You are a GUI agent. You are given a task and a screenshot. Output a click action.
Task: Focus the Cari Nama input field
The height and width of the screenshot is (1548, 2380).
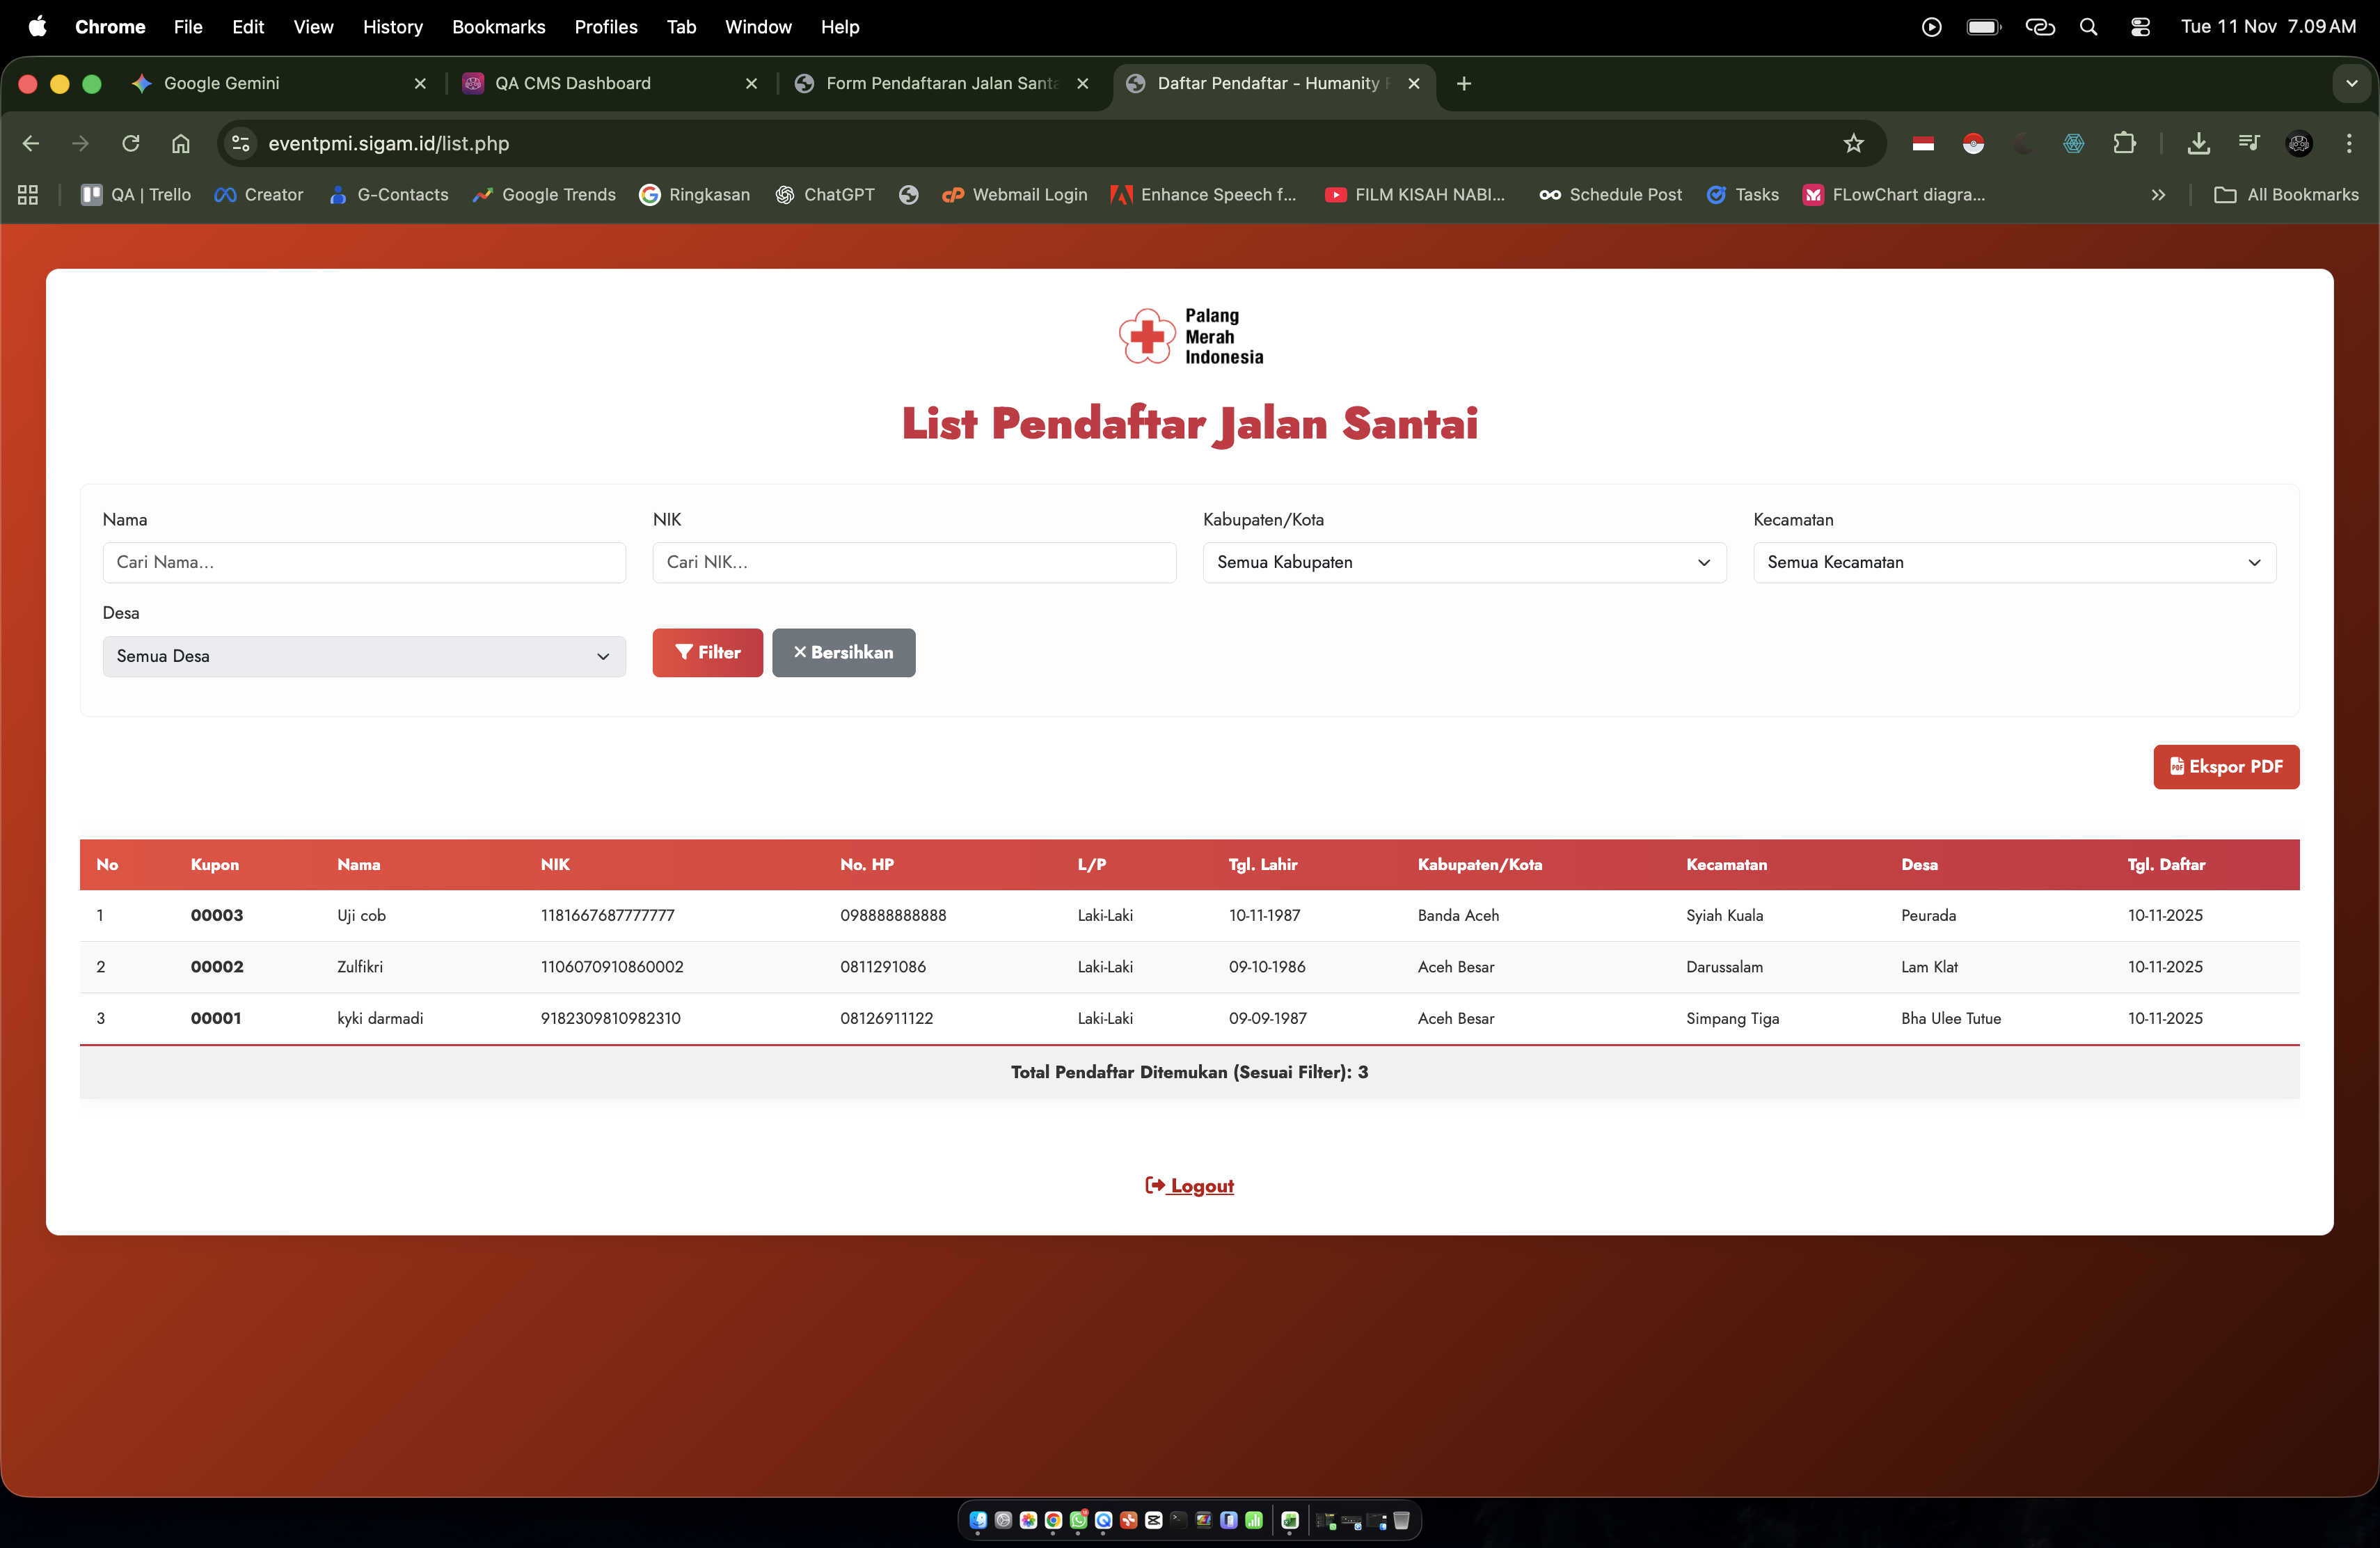point(363,562)
